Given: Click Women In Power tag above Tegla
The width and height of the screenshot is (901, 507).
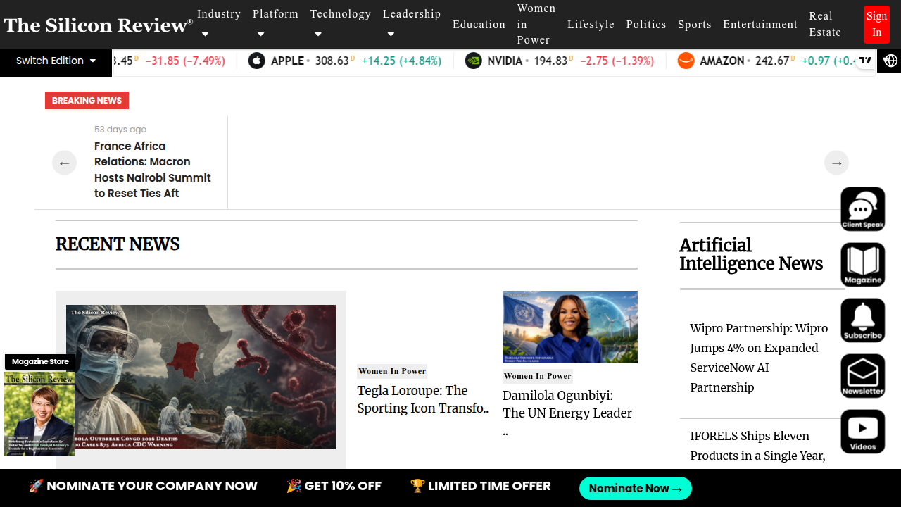Looking at the screenshot, I should pos(392,371).
